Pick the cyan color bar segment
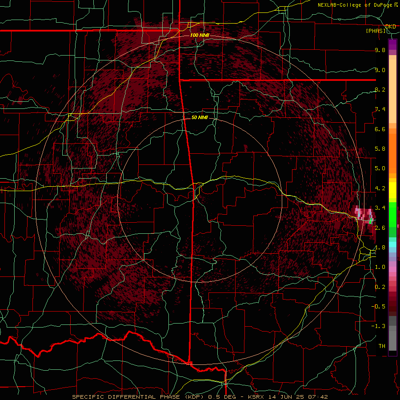This screenshot has height=400, width=400. [x=392, y=244]
